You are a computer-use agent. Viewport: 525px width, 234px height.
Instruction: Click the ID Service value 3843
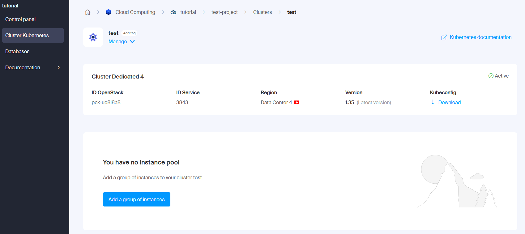182,102
